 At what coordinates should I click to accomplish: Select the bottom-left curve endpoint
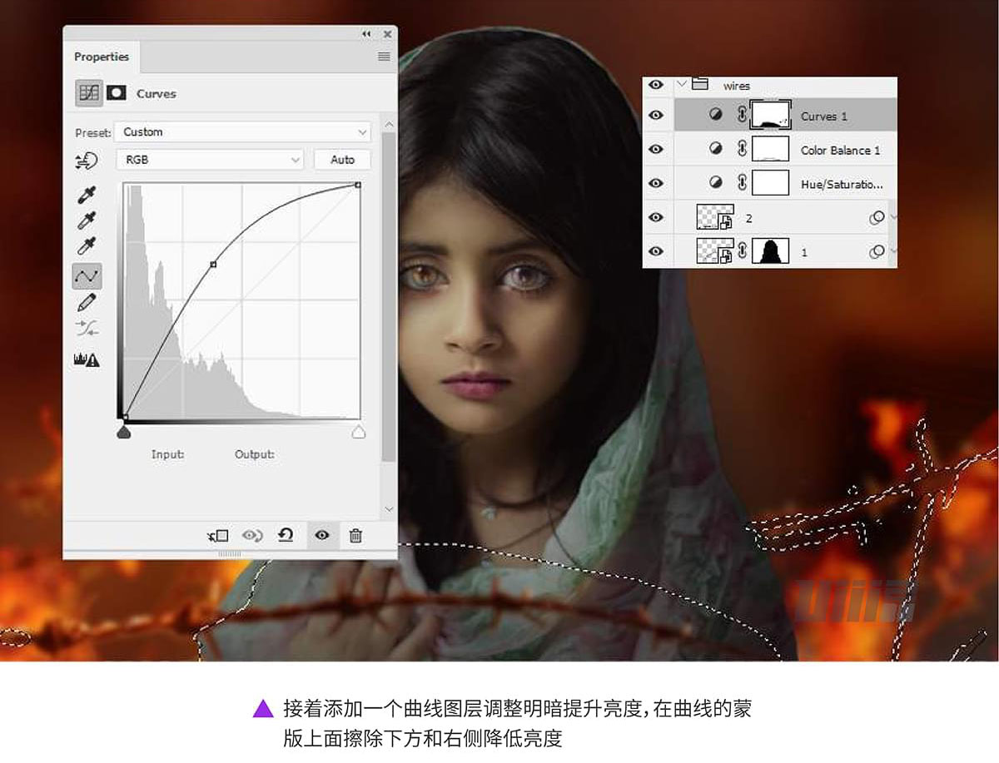(125, 416)
